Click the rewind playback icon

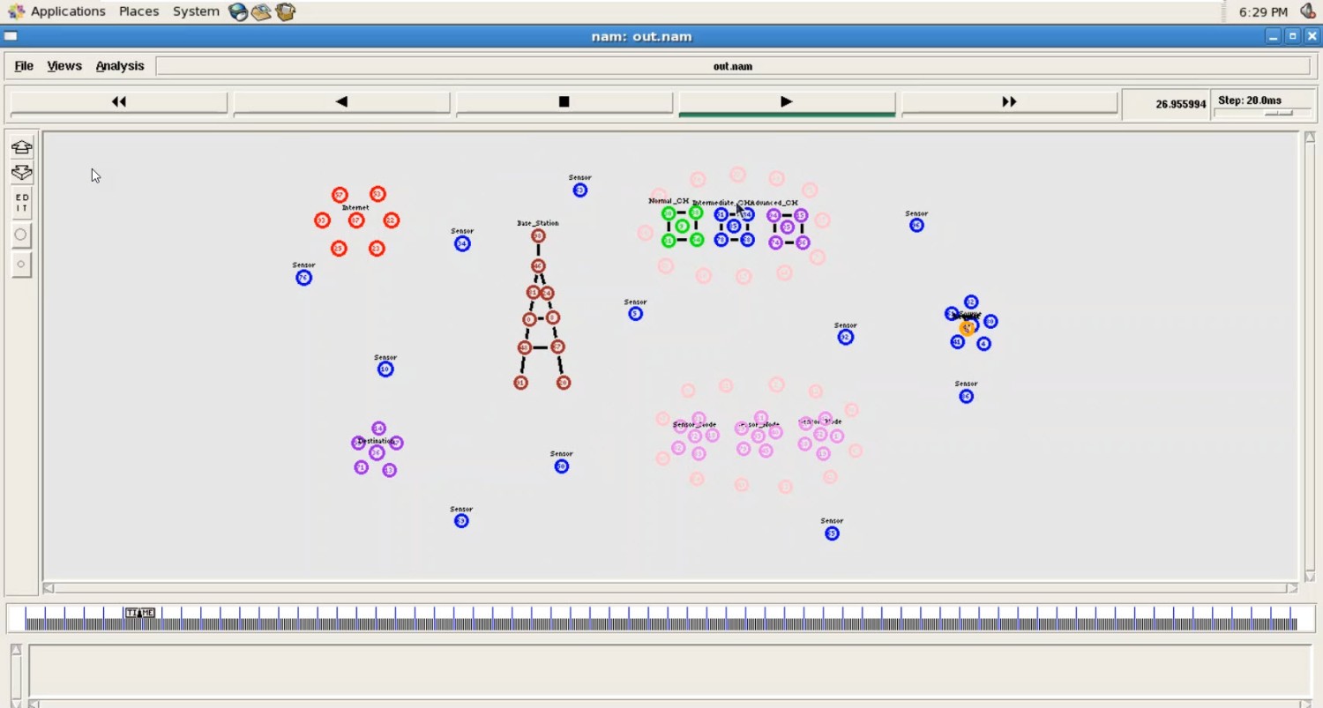117,101
